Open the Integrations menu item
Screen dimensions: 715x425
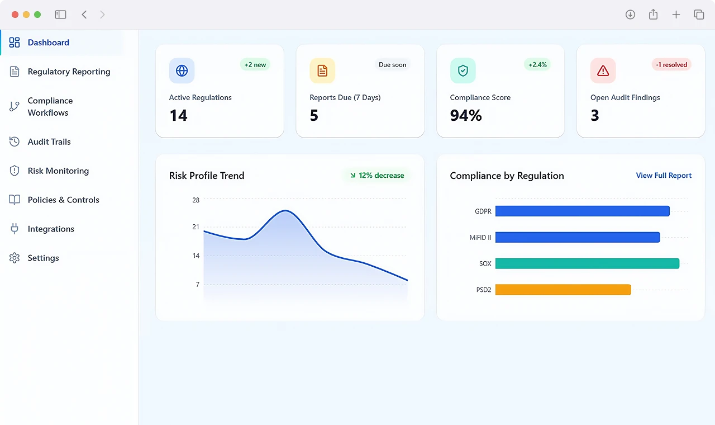point(51,229)
